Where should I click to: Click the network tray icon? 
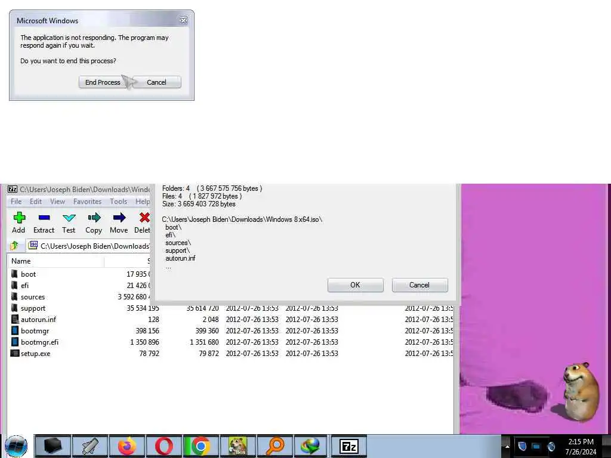[536, 446]
